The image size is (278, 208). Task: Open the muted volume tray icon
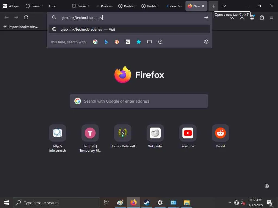point(243,203)
